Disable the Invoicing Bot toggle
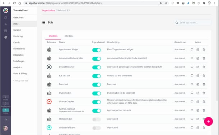219x135 pixels. coord(97,93)
